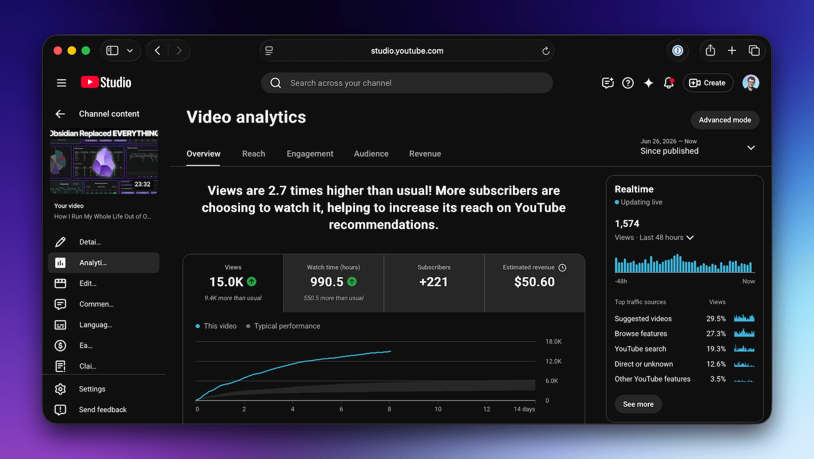The image size is (814, 459).
Task: Go back with the browser back arrow
Action: (157, 50)
